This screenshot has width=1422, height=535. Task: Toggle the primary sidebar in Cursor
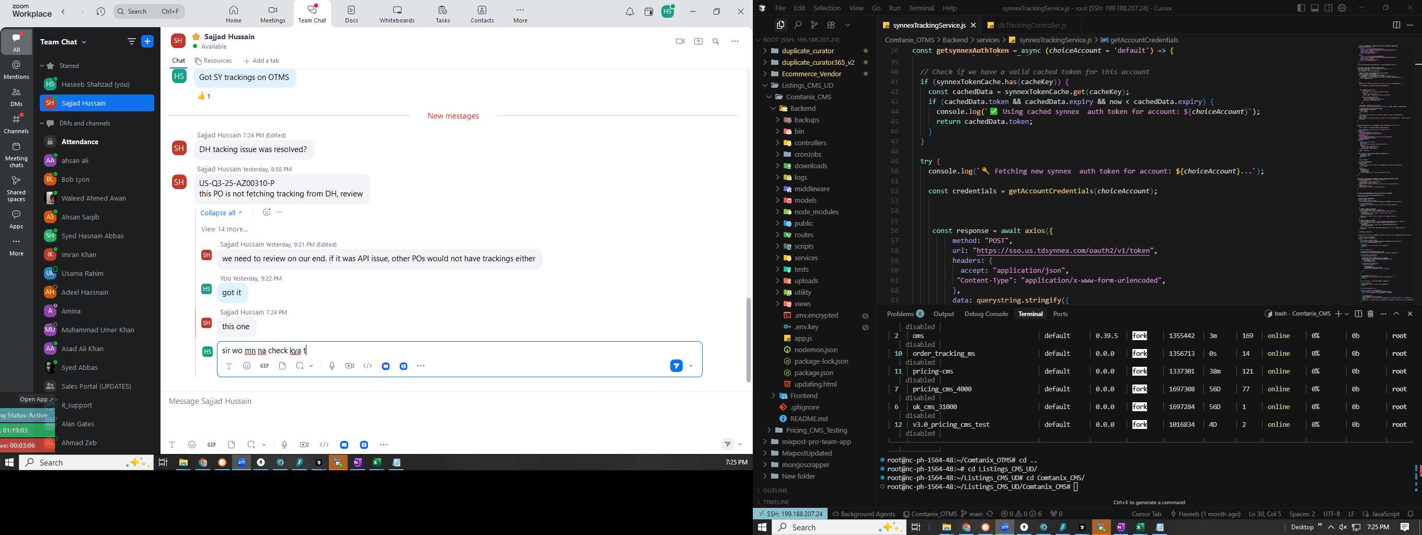click(x=1301, y=8)
